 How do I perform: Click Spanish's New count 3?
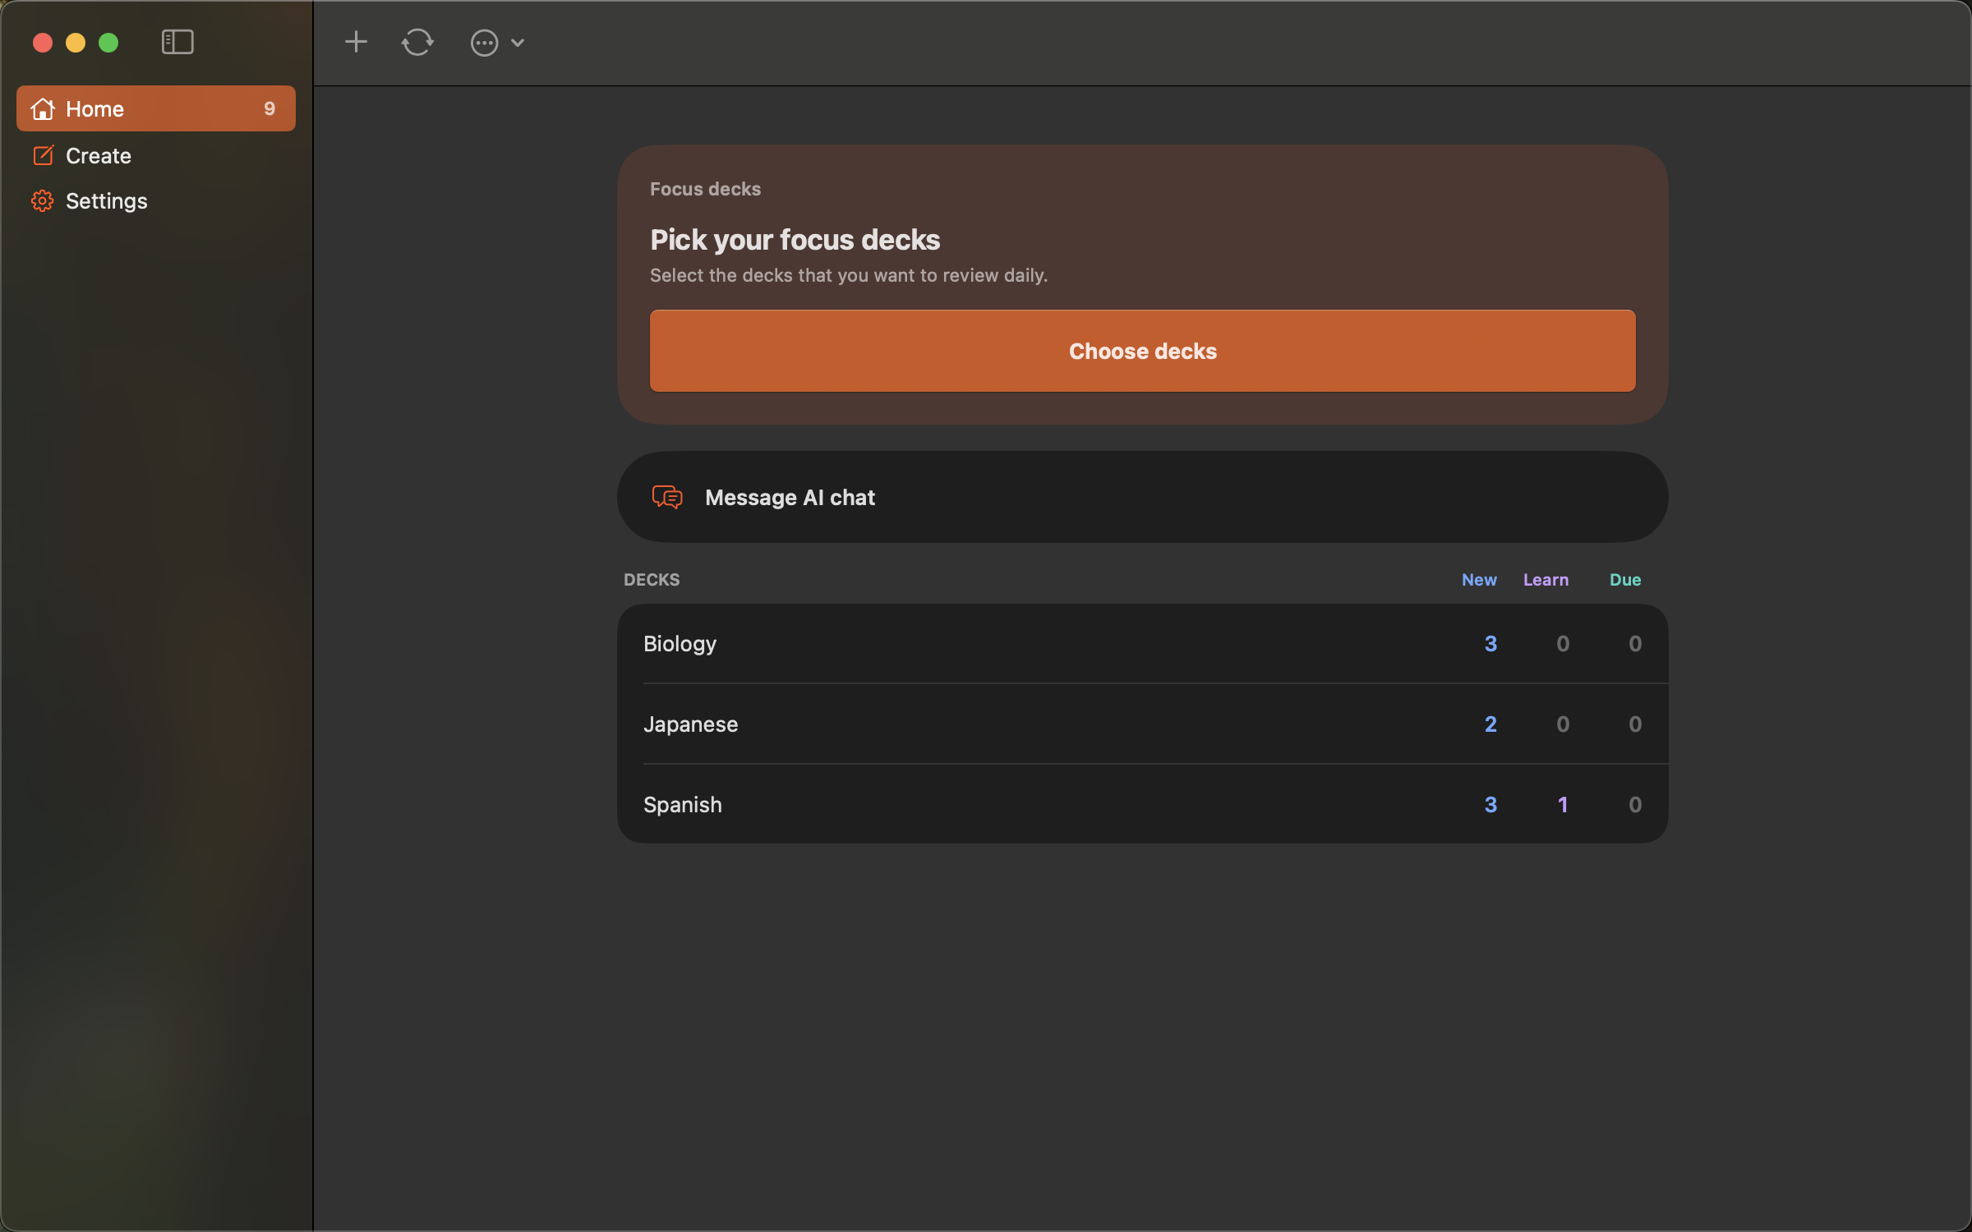pyautogui.click(x=1491, y=804)
